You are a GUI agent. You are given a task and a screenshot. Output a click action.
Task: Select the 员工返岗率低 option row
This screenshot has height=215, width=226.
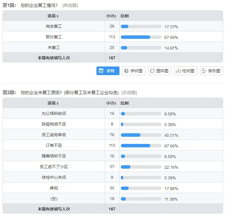click(x=113, y=135)
